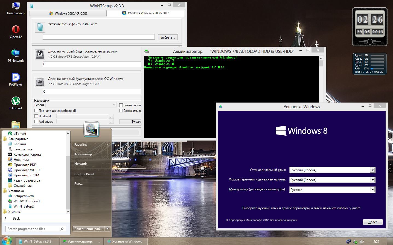Image resolution: width=393 pixels, height=245 pixels.
Task: Open PENetwork desktop shortcut
Action: click(x=16, y=56)
